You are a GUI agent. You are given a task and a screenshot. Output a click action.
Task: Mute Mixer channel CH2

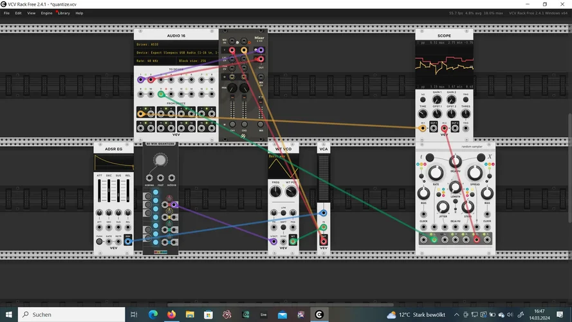(244, 124)
